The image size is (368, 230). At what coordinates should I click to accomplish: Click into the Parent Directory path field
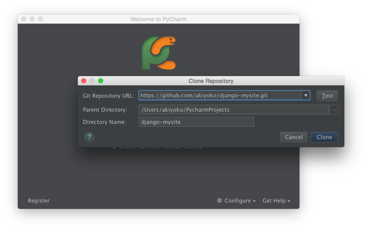point(234,110)
